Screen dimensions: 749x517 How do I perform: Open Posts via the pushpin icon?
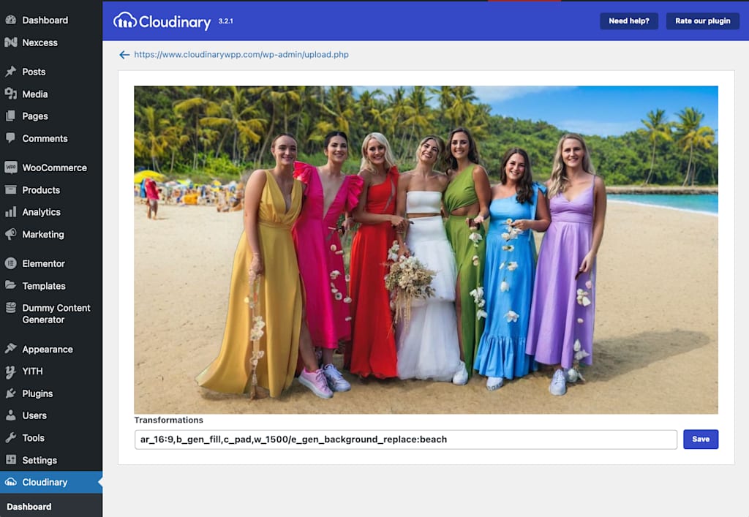(x=10, y=72)
